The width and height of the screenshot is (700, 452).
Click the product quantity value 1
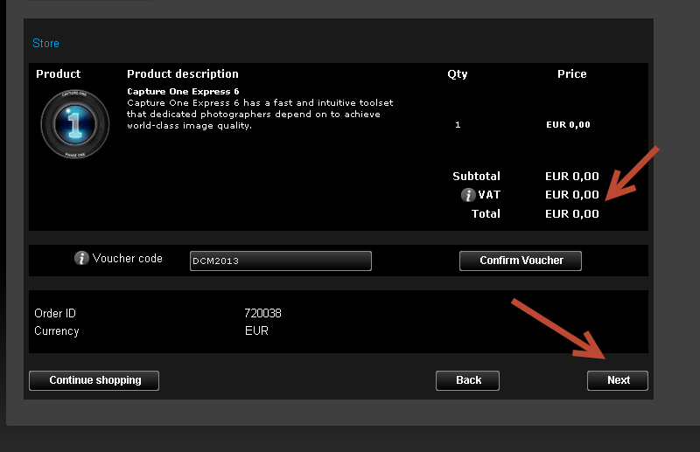click(458, 125)
